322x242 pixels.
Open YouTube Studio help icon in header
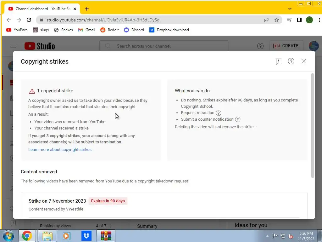point(260,46)
